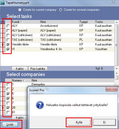Click the Koodi column sort arrow

[21, 22]
